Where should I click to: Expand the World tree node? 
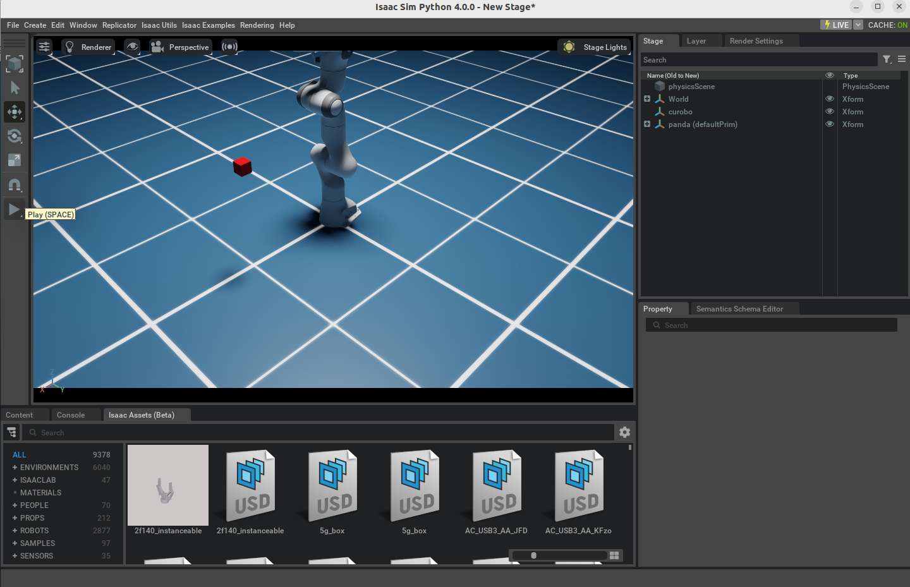[x=647, y=99]
